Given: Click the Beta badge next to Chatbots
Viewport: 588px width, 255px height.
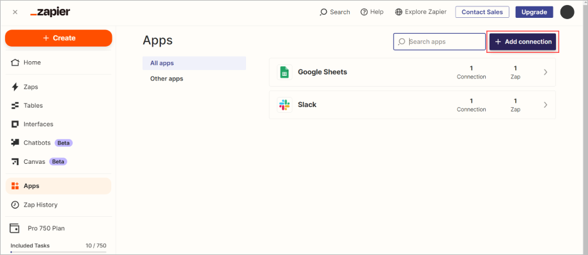Looking at the screenshot, I should click(63, 143).
